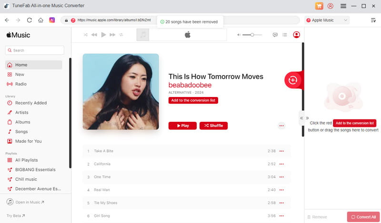Open Made for You section
This screenshot has height=223, width=381.
click(33, 141)
